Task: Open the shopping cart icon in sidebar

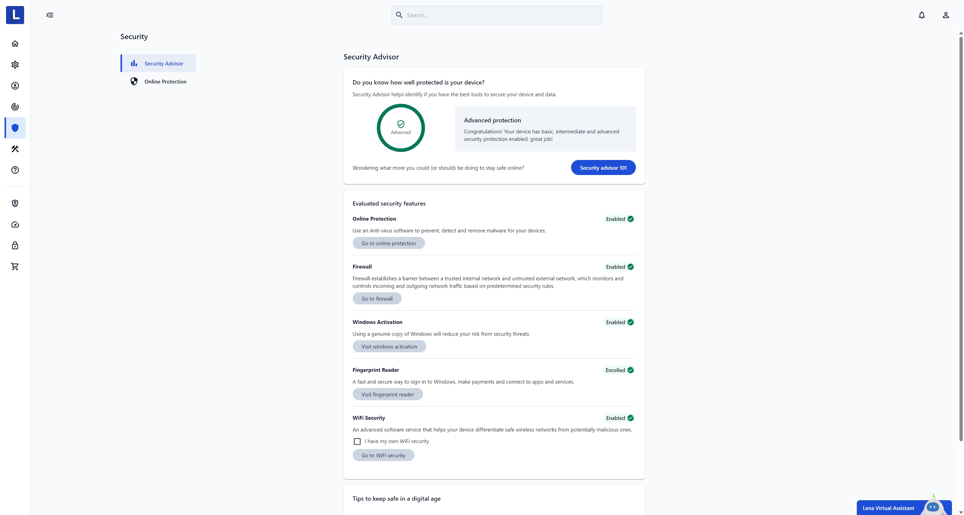Action: click(15, 267)
